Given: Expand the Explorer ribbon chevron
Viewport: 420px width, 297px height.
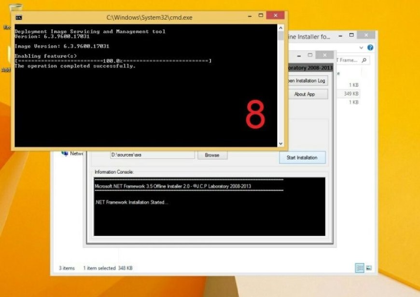Looking at the screenshot, I should [x=361, y=48].
